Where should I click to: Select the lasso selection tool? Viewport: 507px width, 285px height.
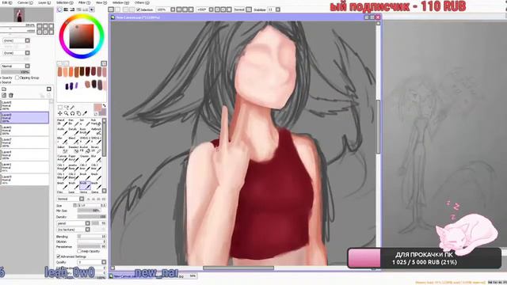[67, 108]
